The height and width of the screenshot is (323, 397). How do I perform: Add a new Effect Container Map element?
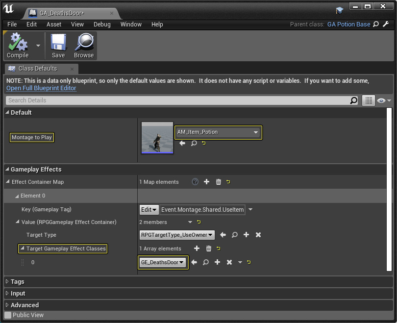206,182
